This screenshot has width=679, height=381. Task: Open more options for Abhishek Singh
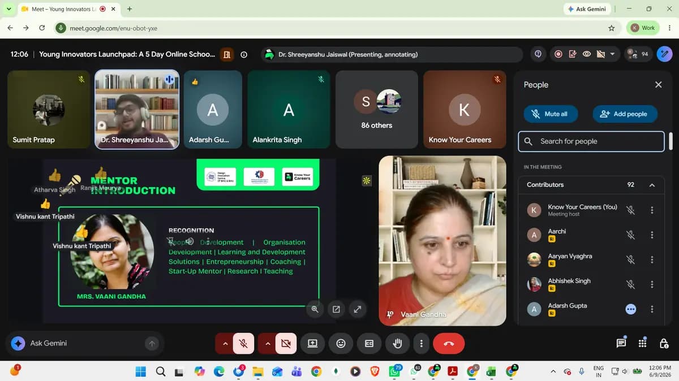(652, 284)
